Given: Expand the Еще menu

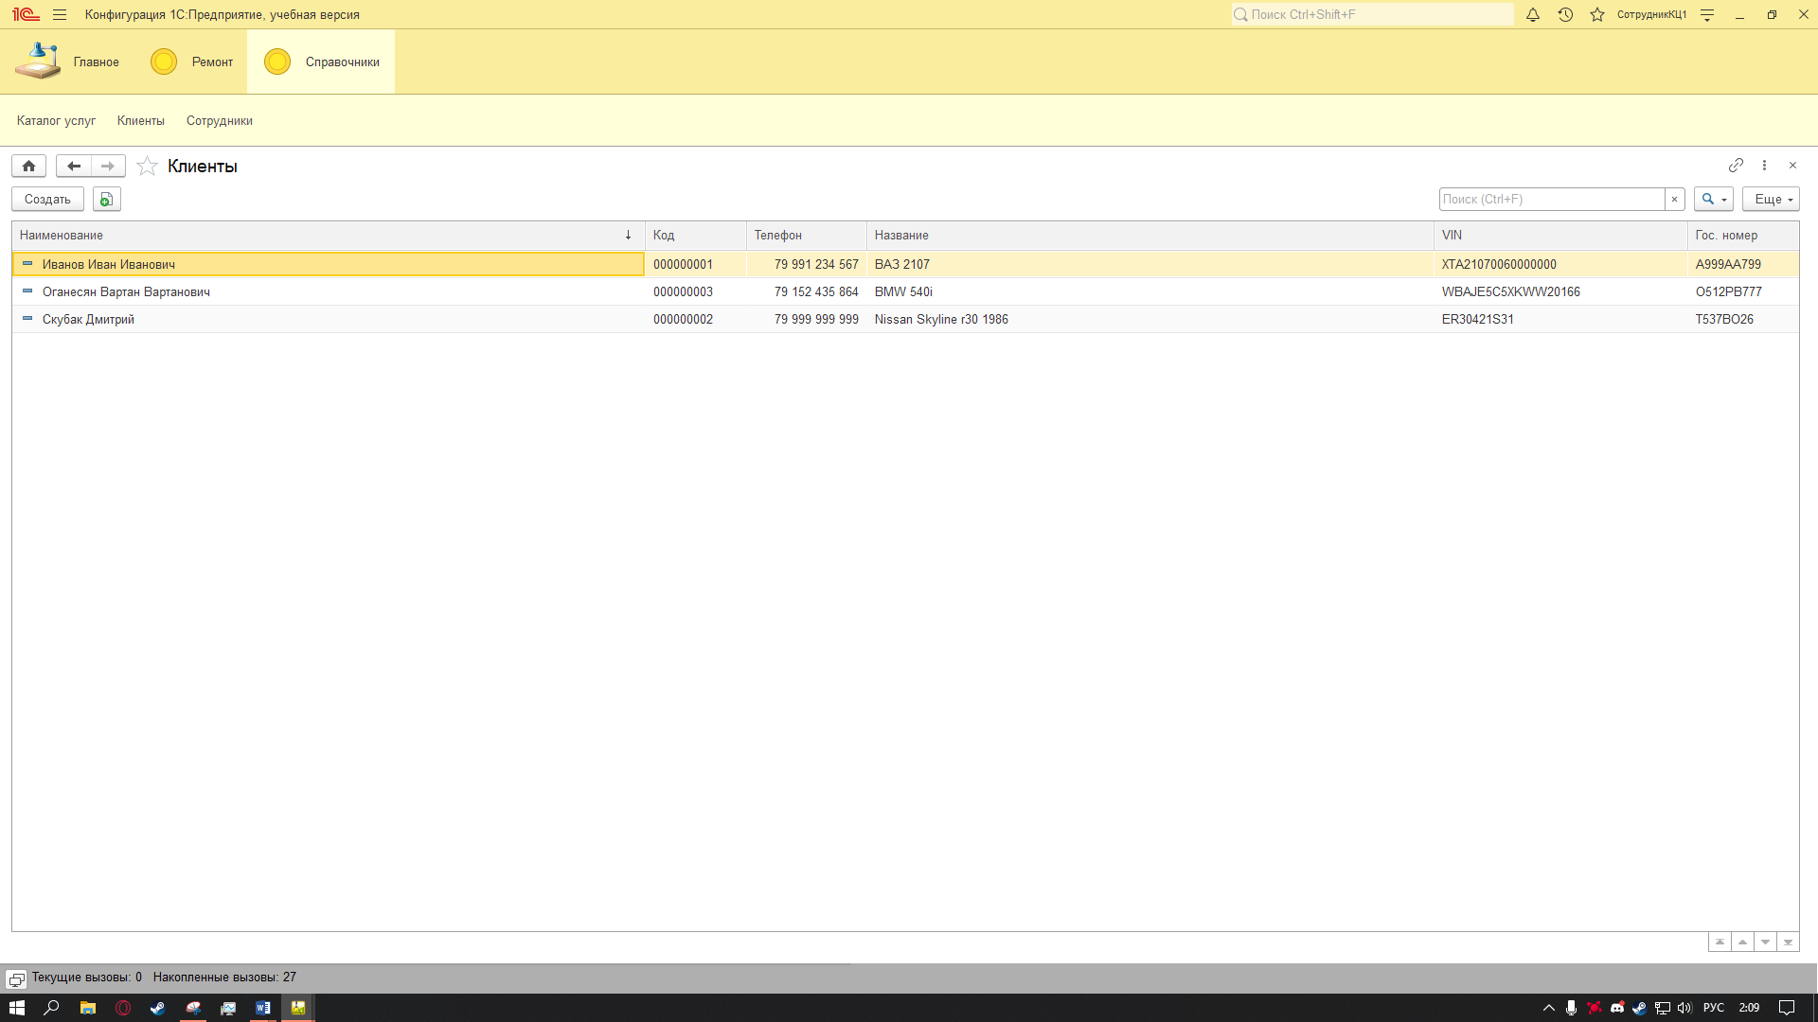Looking at the screenshot, I should [1771, 199].
